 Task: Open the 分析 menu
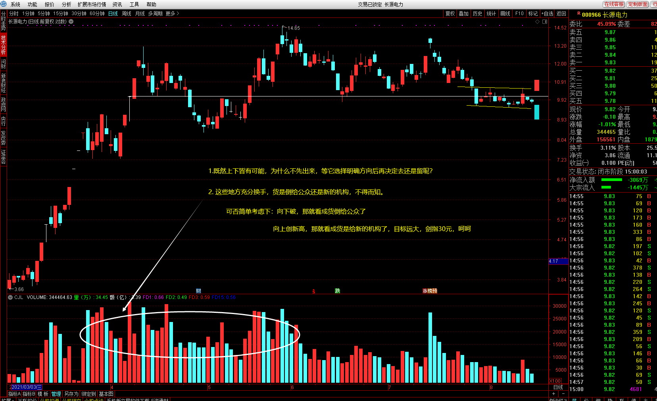pos(67,4)
